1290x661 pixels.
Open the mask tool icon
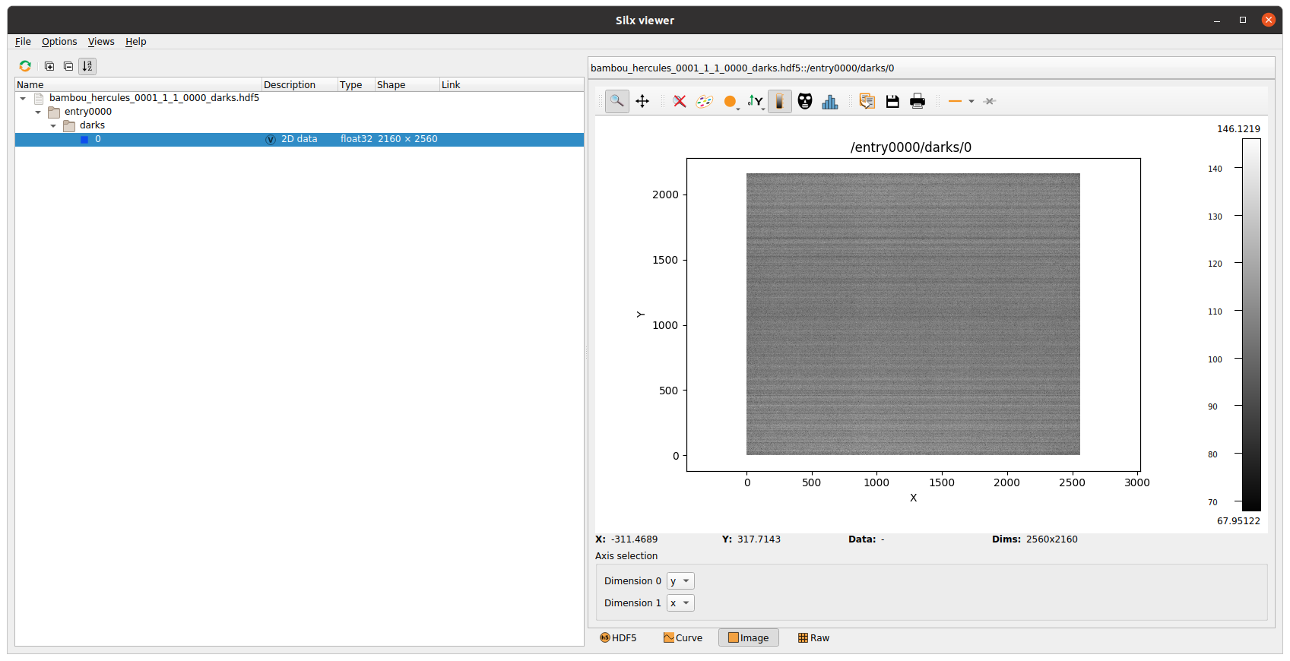[x=805, y=101]
